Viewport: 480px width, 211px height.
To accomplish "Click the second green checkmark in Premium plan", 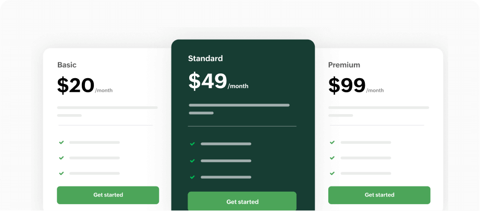I will point(333,158).
